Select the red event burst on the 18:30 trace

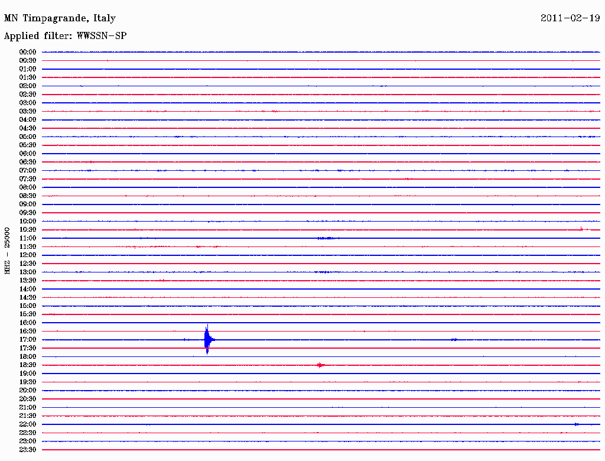point(321,365)
